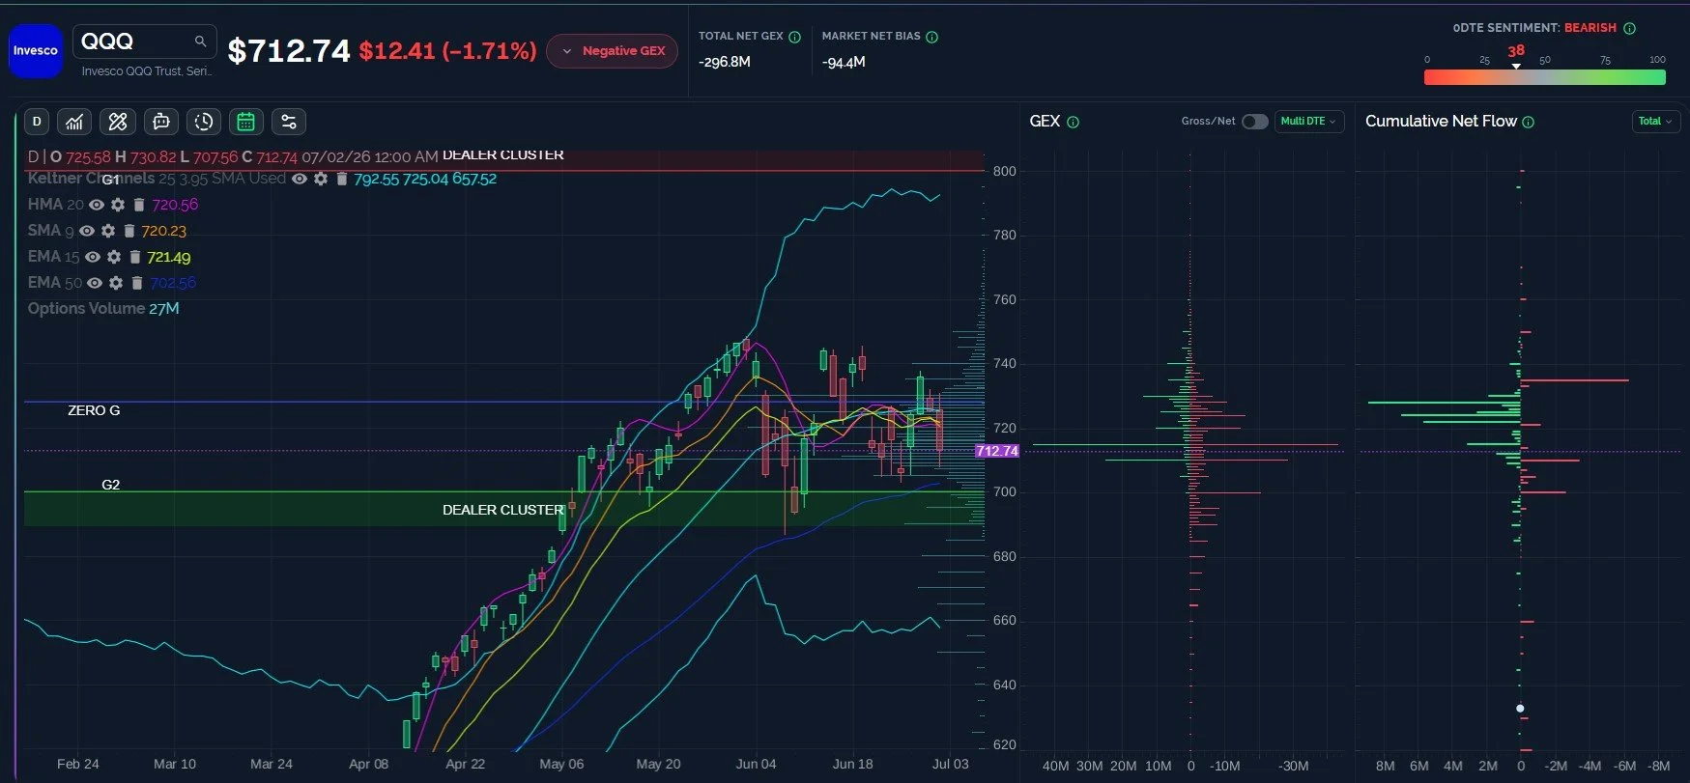Click the -94.4M Market Net Bias value
This screenshot has width=1690, height=783.
(x=844, y=62)
